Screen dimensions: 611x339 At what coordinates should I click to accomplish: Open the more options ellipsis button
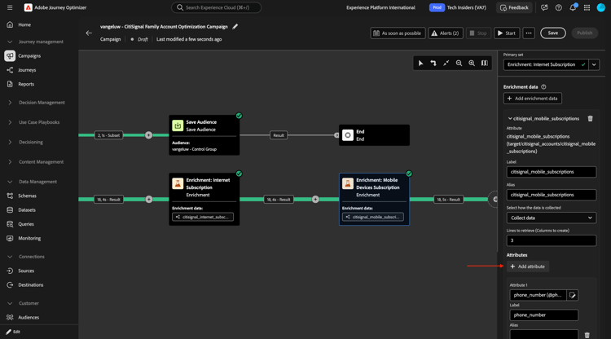529,33
